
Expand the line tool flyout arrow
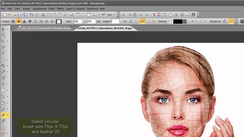[x=8, y=96]
